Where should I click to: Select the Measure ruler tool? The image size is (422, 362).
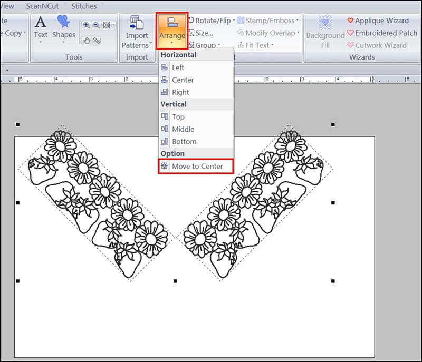(97, 40)
